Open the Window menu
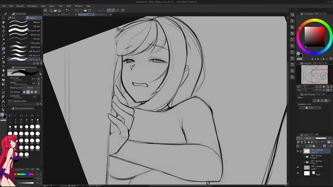The height and width of the screenshot is (187, 333). [78, 6]
